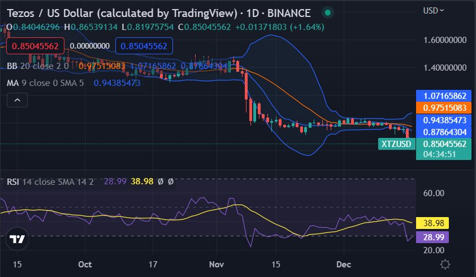Image resolution: width=476 pixels, height=277 pixels.
Task: Click the open price O0.84046296 value
Action: pos(33,27)
